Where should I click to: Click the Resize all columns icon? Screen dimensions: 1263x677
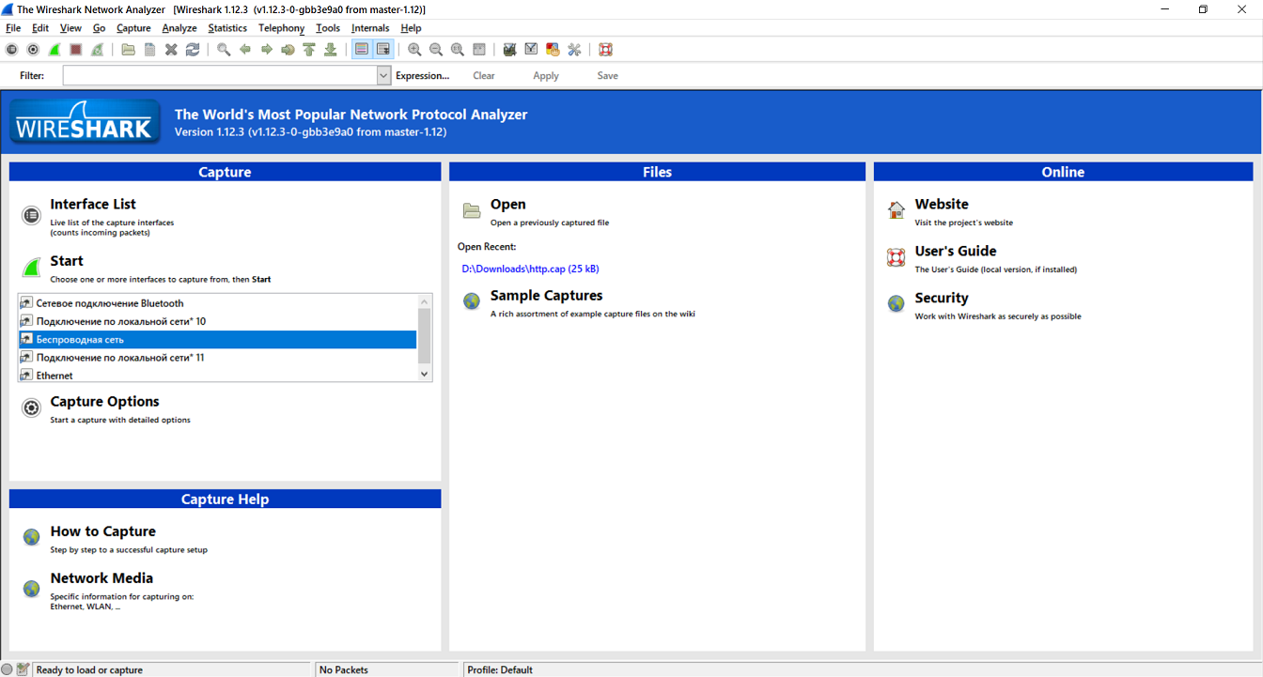coord(479,50)
